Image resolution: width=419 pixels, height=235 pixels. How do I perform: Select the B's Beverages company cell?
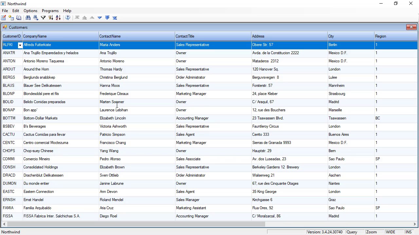pos(61,126)
